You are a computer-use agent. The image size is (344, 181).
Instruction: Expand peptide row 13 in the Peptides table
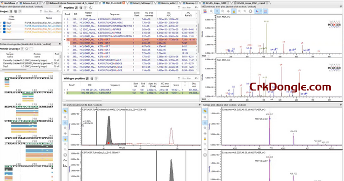pos(65,57)
